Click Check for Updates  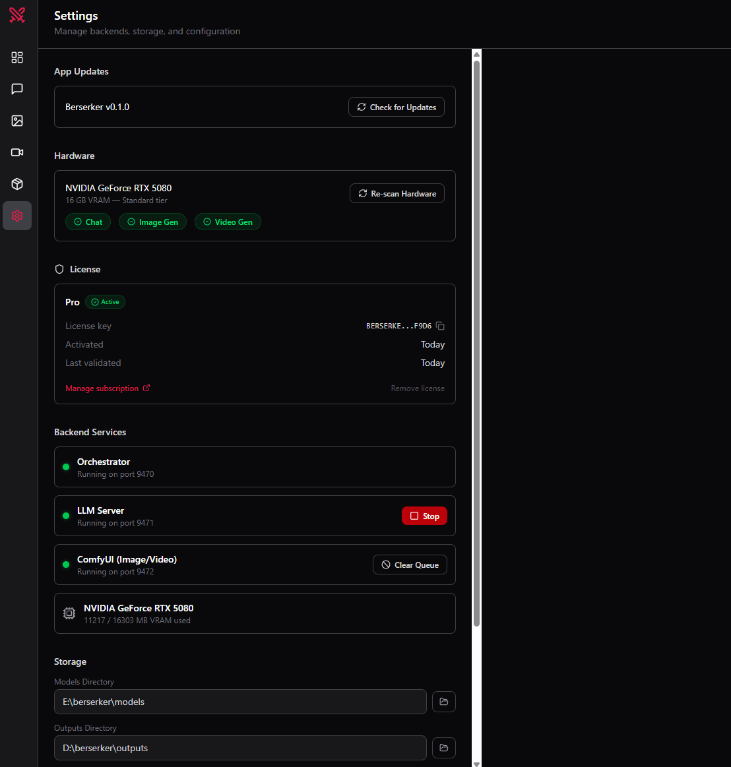tap(396, 107)
